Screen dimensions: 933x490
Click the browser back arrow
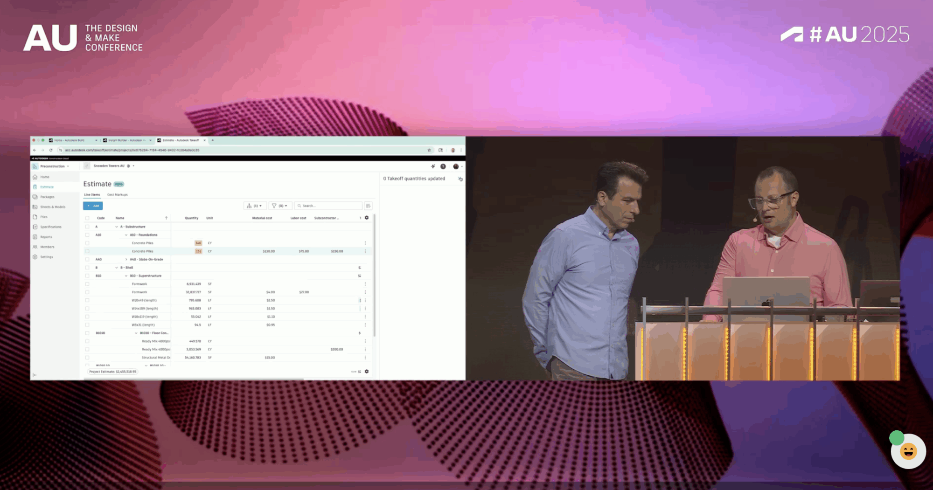(35, 150)
